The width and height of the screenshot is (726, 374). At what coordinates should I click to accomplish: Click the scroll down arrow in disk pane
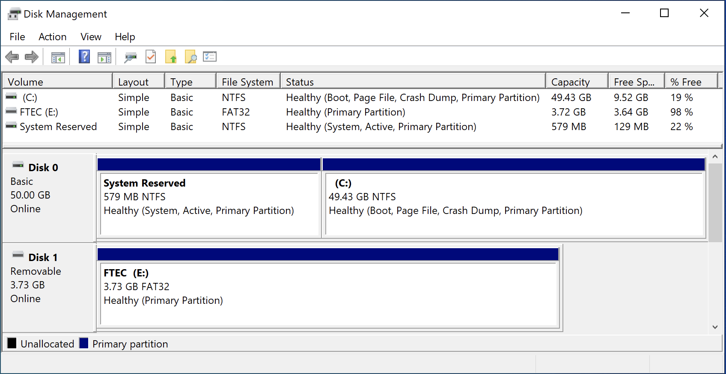click(x=715, y=327)
